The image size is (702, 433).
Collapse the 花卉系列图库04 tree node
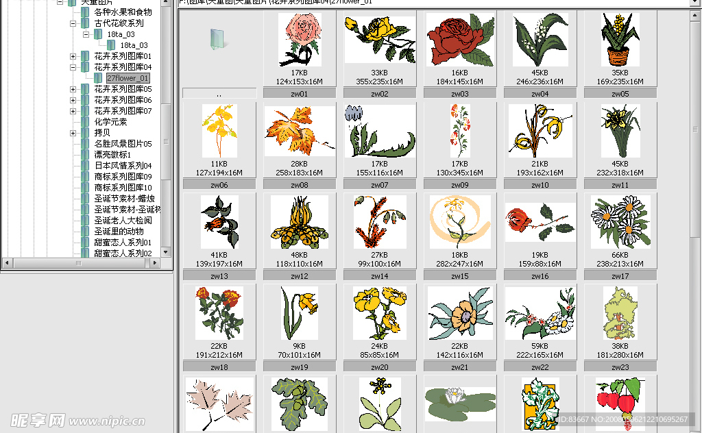click(73, 68)
